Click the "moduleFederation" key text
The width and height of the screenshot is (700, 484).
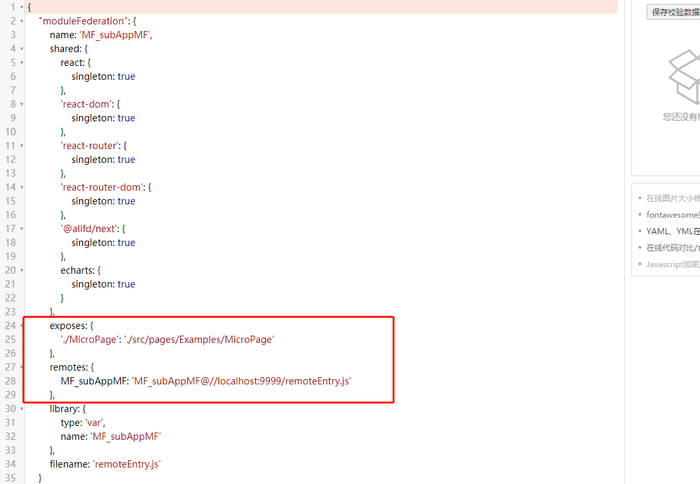click(84, 21)
